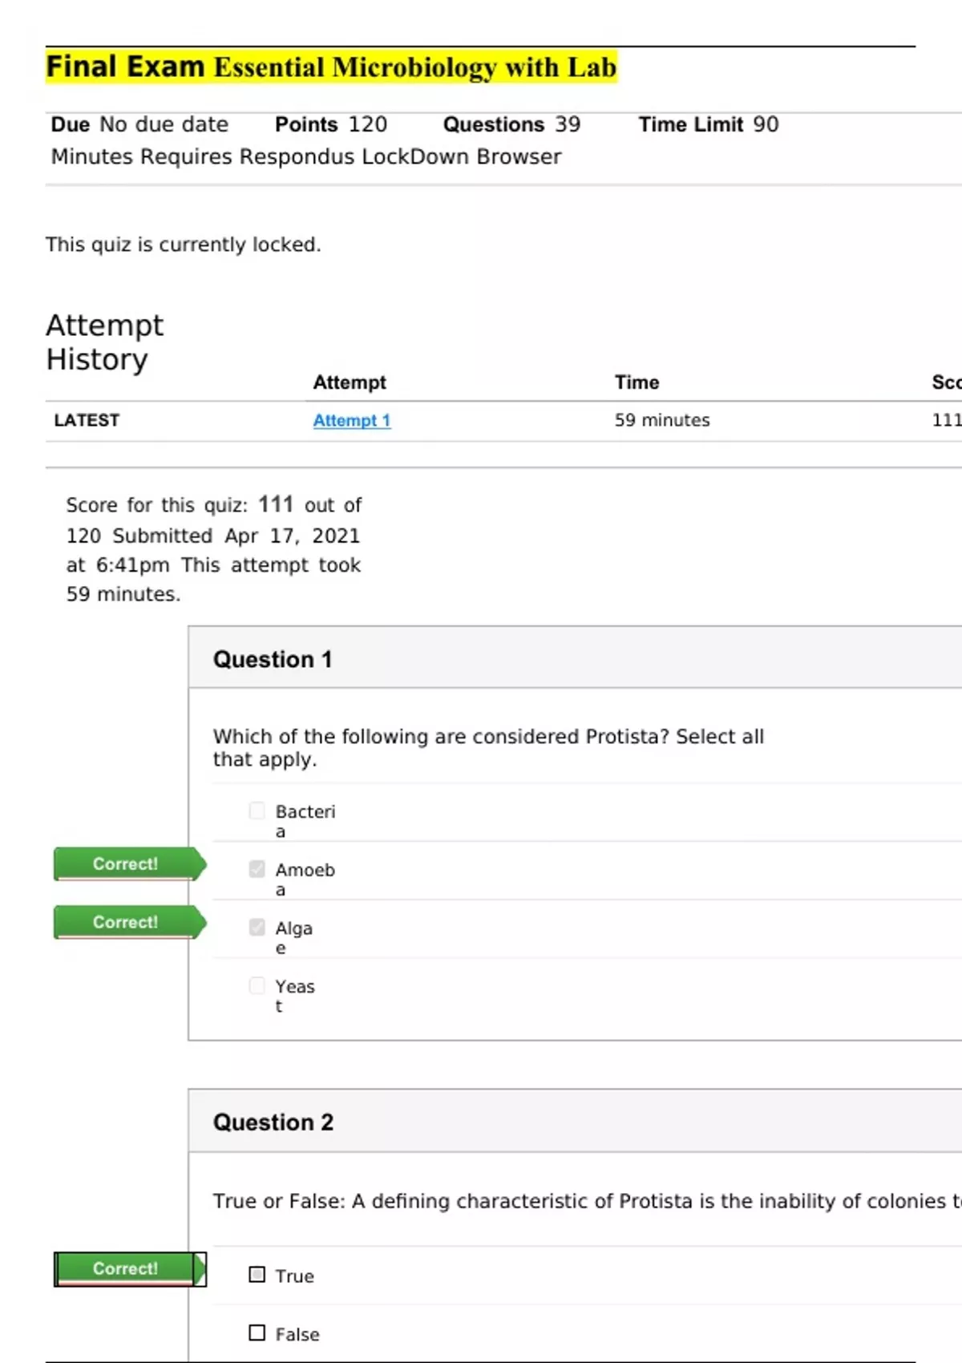
Task: Click the Correct! badge beside Algae
Action: coord(126,922)
